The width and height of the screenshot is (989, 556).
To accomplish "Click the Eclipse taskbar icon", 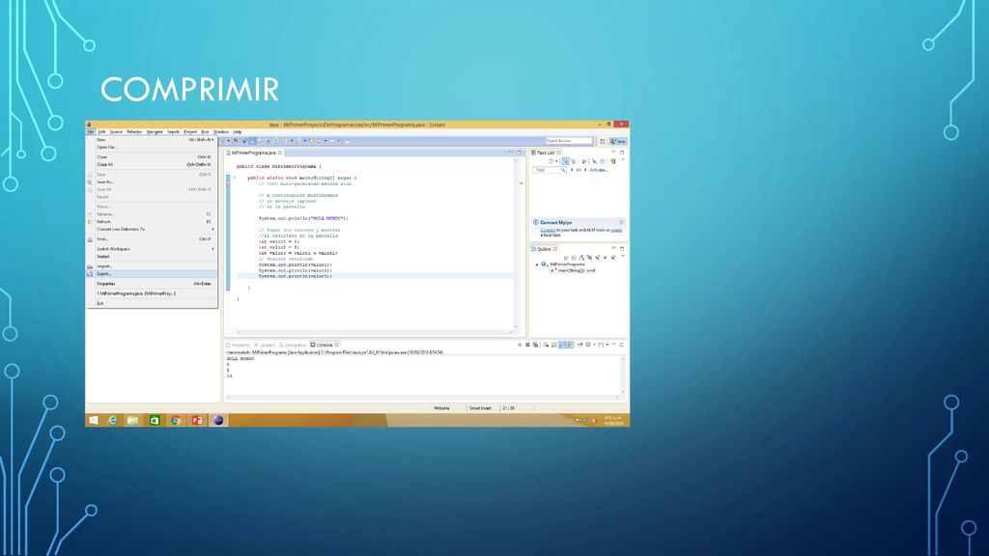I will (x=218, y=421).
